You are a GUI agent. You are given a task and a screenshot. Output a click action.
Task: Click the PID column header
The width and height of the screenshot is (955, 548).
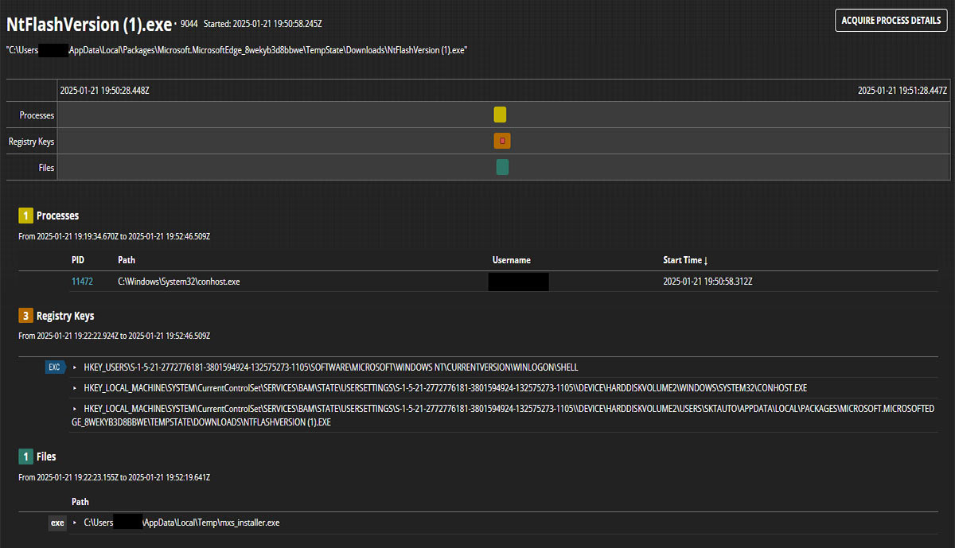(x=77, y=260)
